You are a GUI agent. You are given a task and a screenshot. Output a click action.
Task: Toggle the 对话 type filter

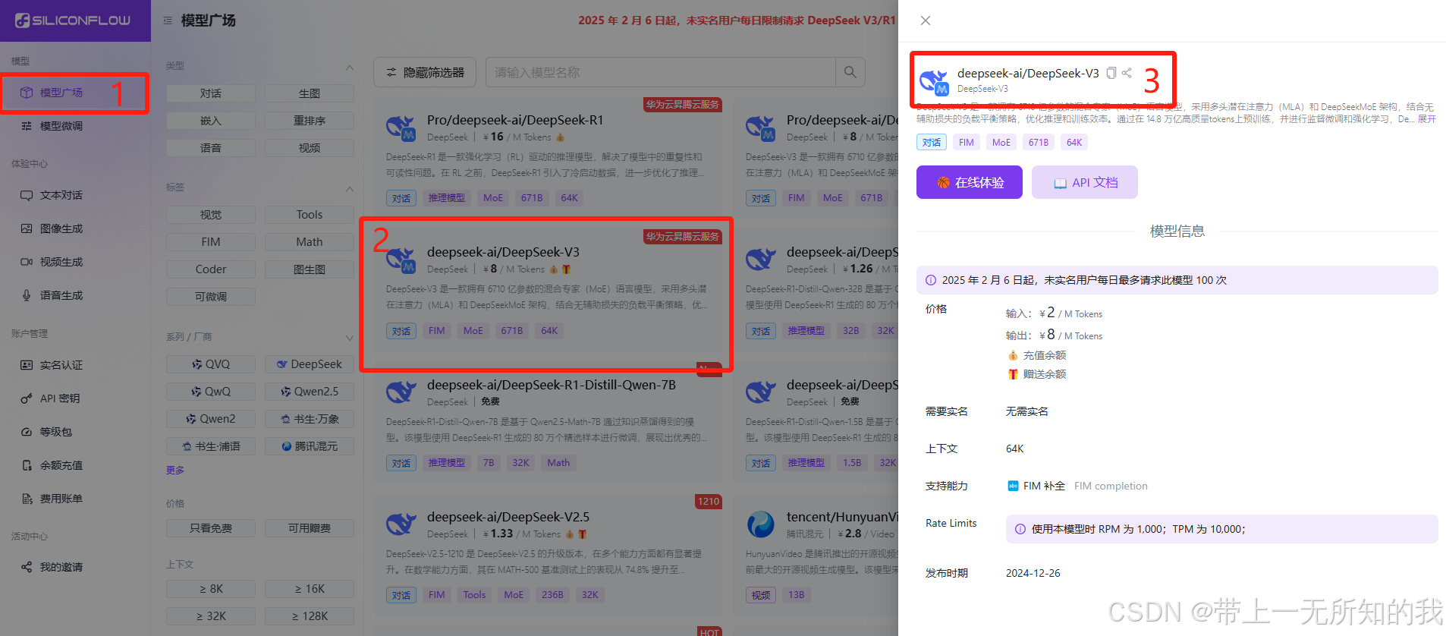pos(211,93)
